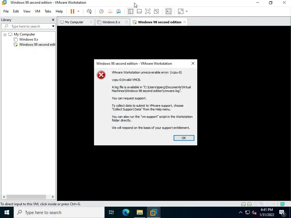The width and height of the screenshot is (291, 218).
Task: Click the CD/DVD device status icon
Action: pos(255,204)
